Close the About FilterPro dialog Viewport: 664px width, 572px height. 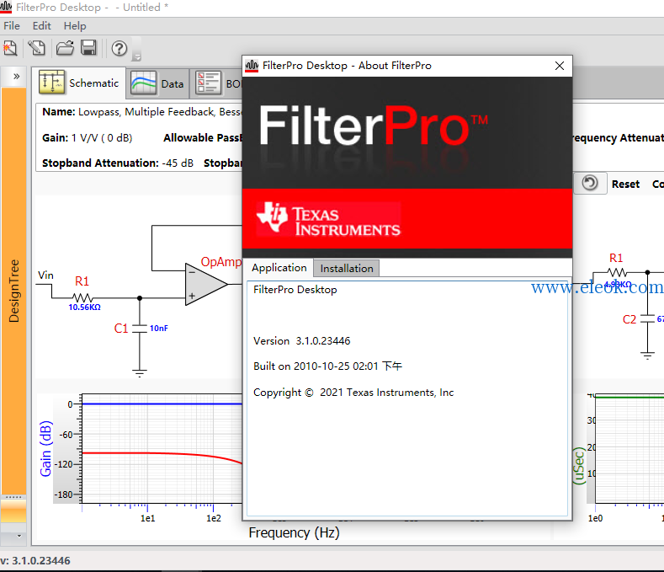[x=560, y=66]
